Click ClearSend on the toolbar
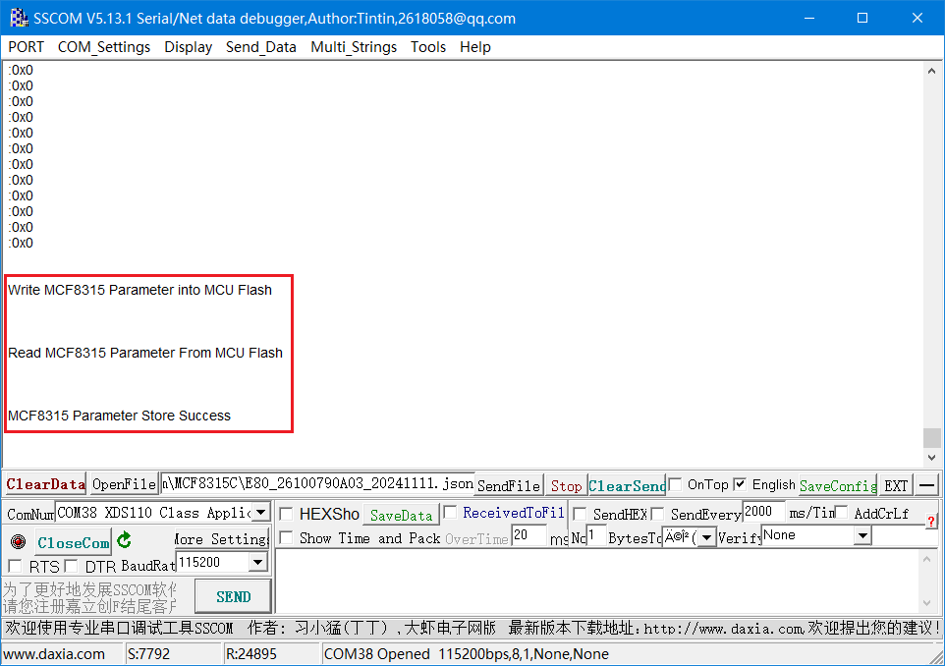The width and height of the screenshot is (945, 666). click(626, 484)
